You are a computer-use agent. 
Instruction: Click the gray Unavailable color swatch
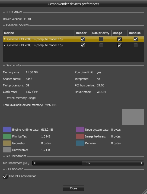pos(7,150)
